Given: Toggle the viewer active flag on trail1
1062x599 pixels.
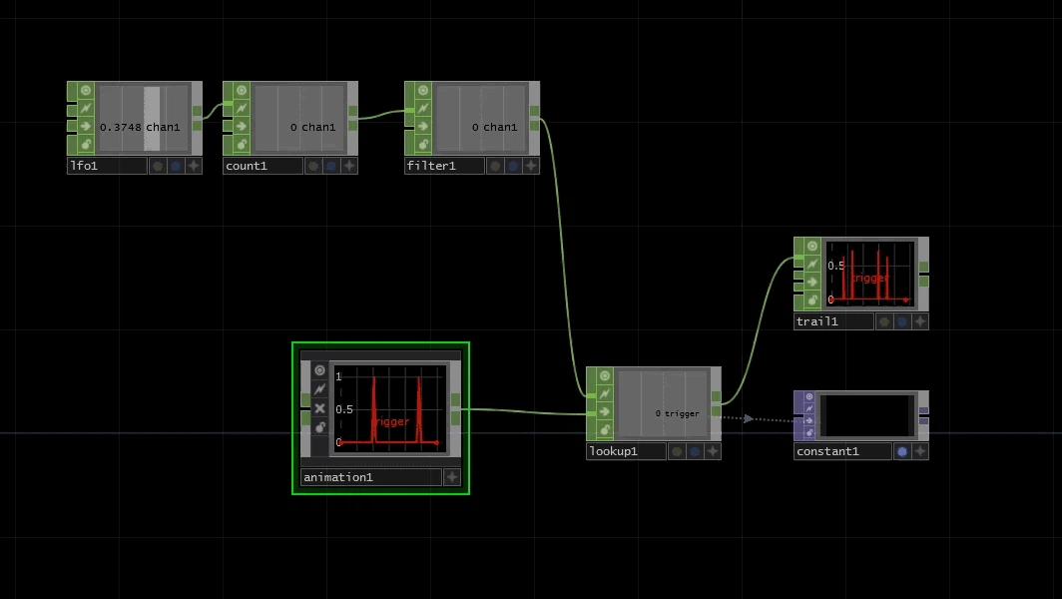Looking at the screenshot, I should pyautogui.click(x=812, y=246).
